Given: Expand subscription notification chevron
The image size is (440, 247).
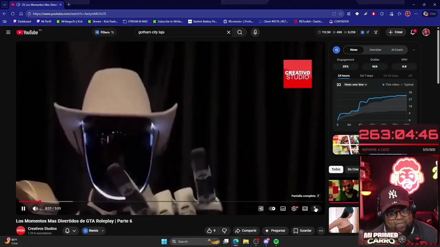Looking at the screenshot, I should [x=74, y=231].
